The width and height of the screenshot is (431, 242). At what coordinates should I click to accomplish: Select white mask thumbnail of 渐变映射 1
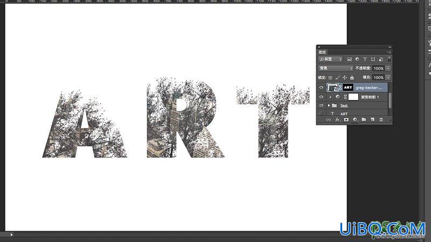pyautogui.click(x=353, y=97)
